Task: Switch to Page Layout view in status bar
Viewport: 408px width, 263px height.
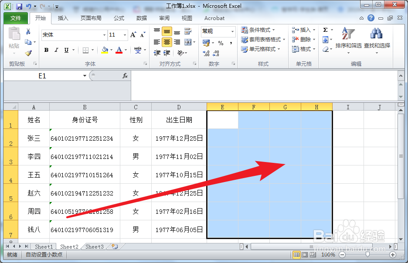Action: point(305,255)
